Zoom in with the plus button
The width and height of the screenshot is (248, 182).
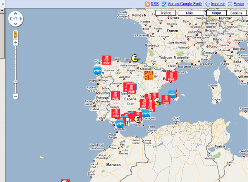tap(15, 42)
